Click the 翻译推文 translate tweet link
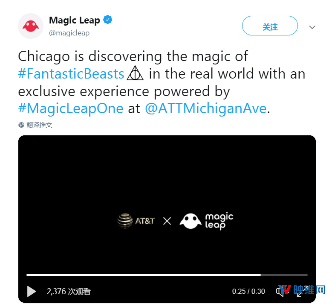The height and width of the screenshot is (304, 335). [x=39, y=125]
